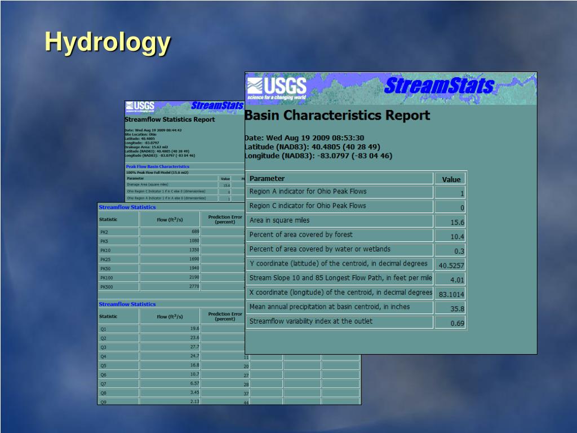The height and width of the screenshot is (433, 577).
Task: Click the PK10 statistic cell
Action: [x=118, y=250]
